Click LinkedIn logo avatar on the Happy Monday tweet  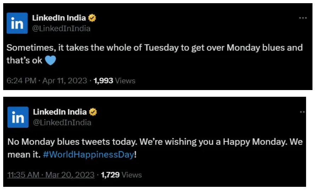(x=18, y=117)
